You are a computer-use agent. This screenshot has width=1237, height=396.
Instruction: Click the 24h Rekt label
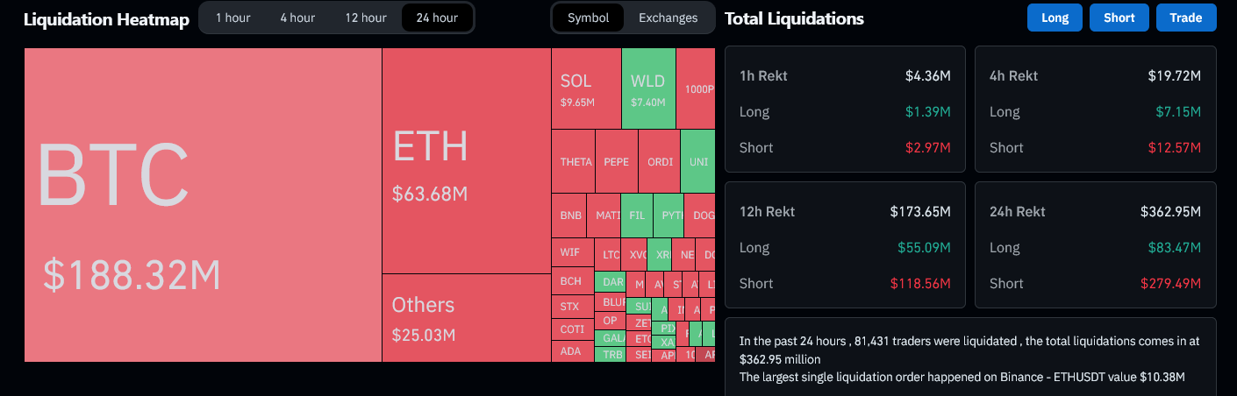point(1018,211)
